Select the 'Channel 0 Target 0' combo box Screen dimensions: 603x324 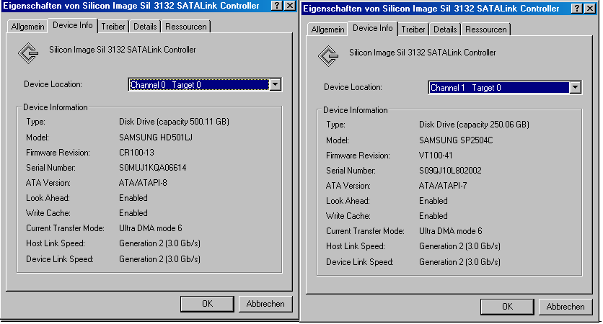click(205, 85)
